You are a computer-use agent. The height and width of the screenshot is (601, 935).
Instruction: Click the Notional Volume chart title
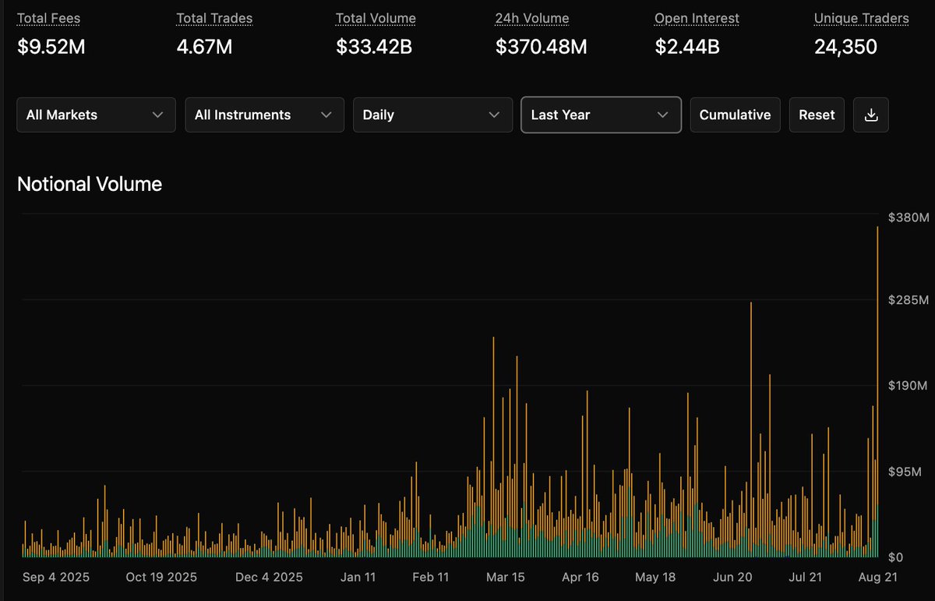pos(90,185)
